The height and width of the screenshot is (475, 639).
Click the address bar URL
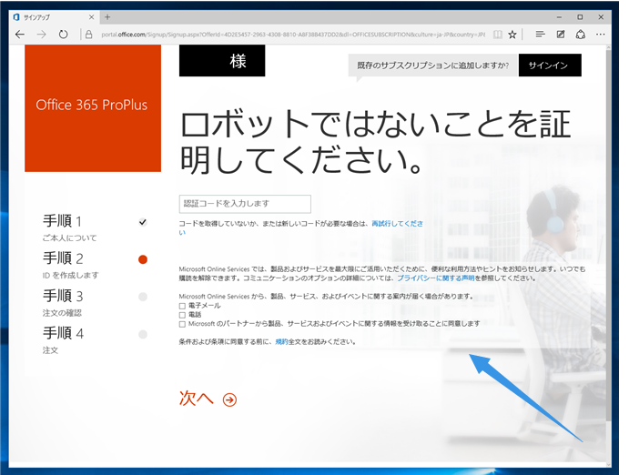pos(293,35)
